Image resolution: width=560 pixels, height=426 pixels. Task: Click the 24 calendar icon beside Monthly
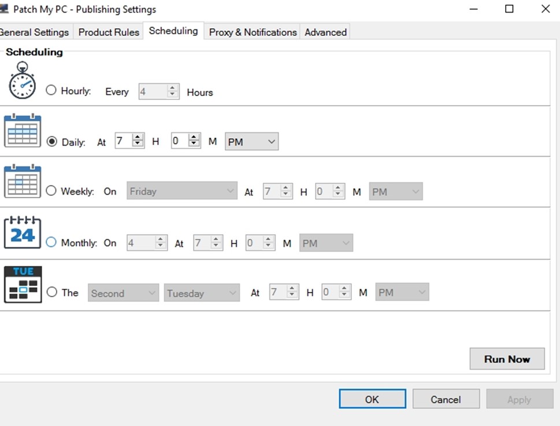tap(23, 232)
